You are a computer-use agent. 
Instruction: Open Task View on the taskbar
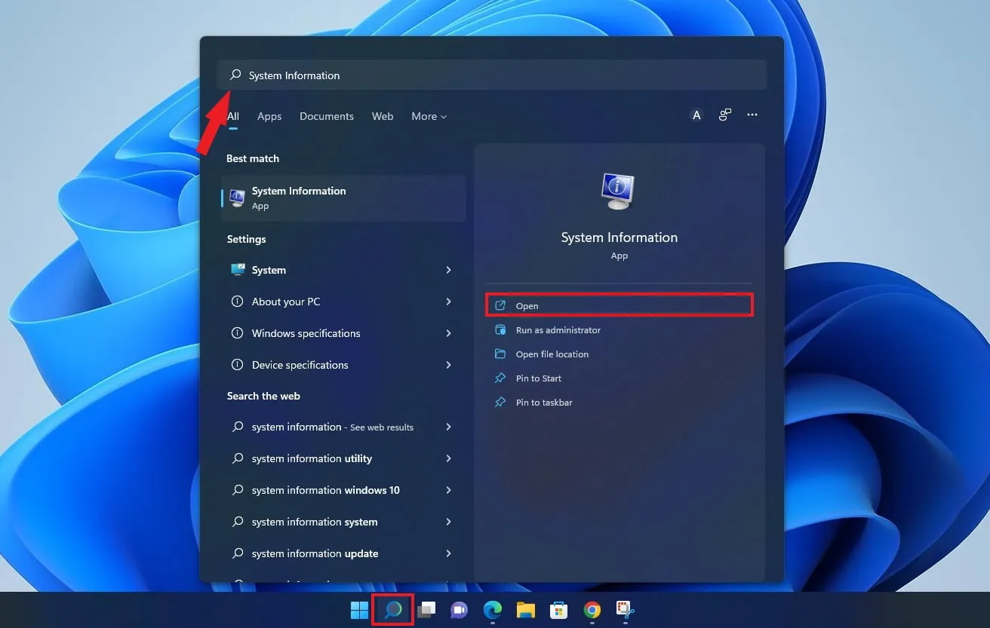point(427,609)
